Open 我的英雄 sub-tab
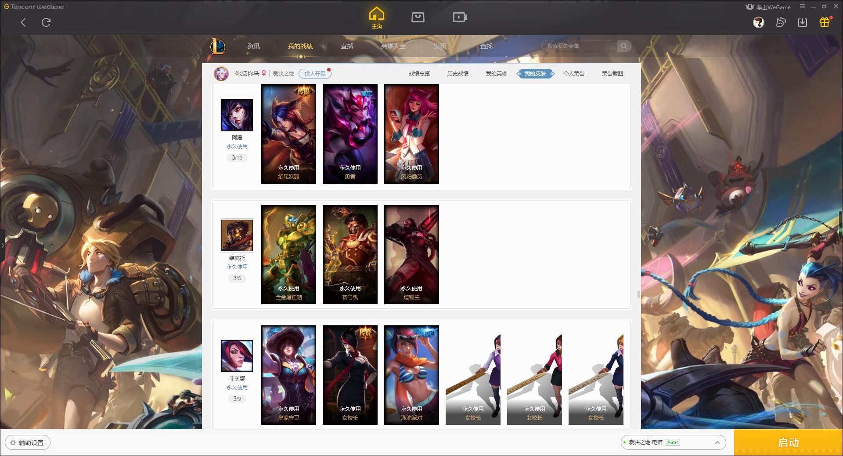The height and width of the screenshot is (456, 843). pos(497,74)
